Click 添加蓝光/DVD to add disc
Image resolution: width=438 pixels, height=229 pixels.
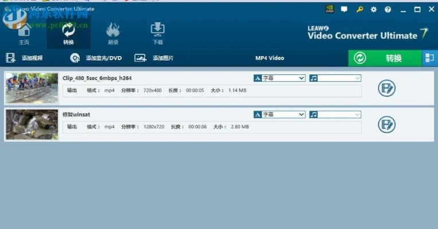96,58
